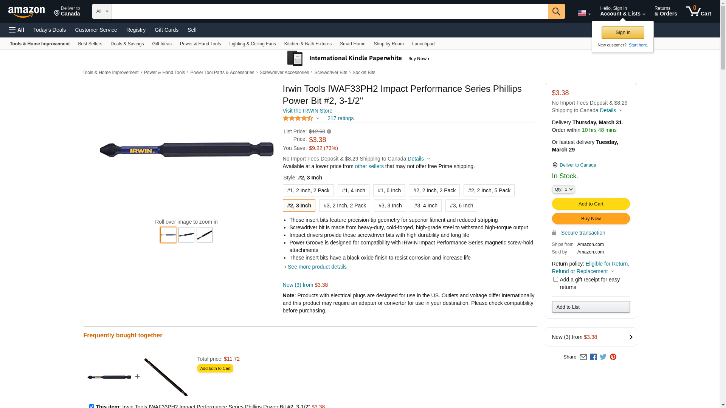Open Today's Deals menu item
The height and width of the screenshot is (408, 726).
(x=50, y=30)
